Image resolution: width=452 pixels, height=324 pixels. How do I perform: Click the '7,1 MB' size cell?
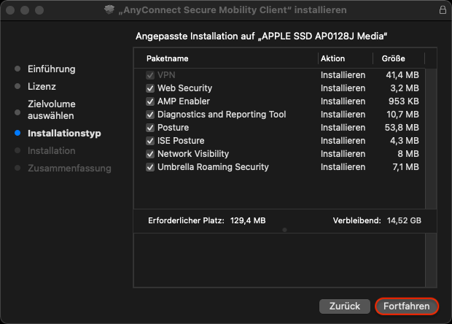(x=405, y=167)
